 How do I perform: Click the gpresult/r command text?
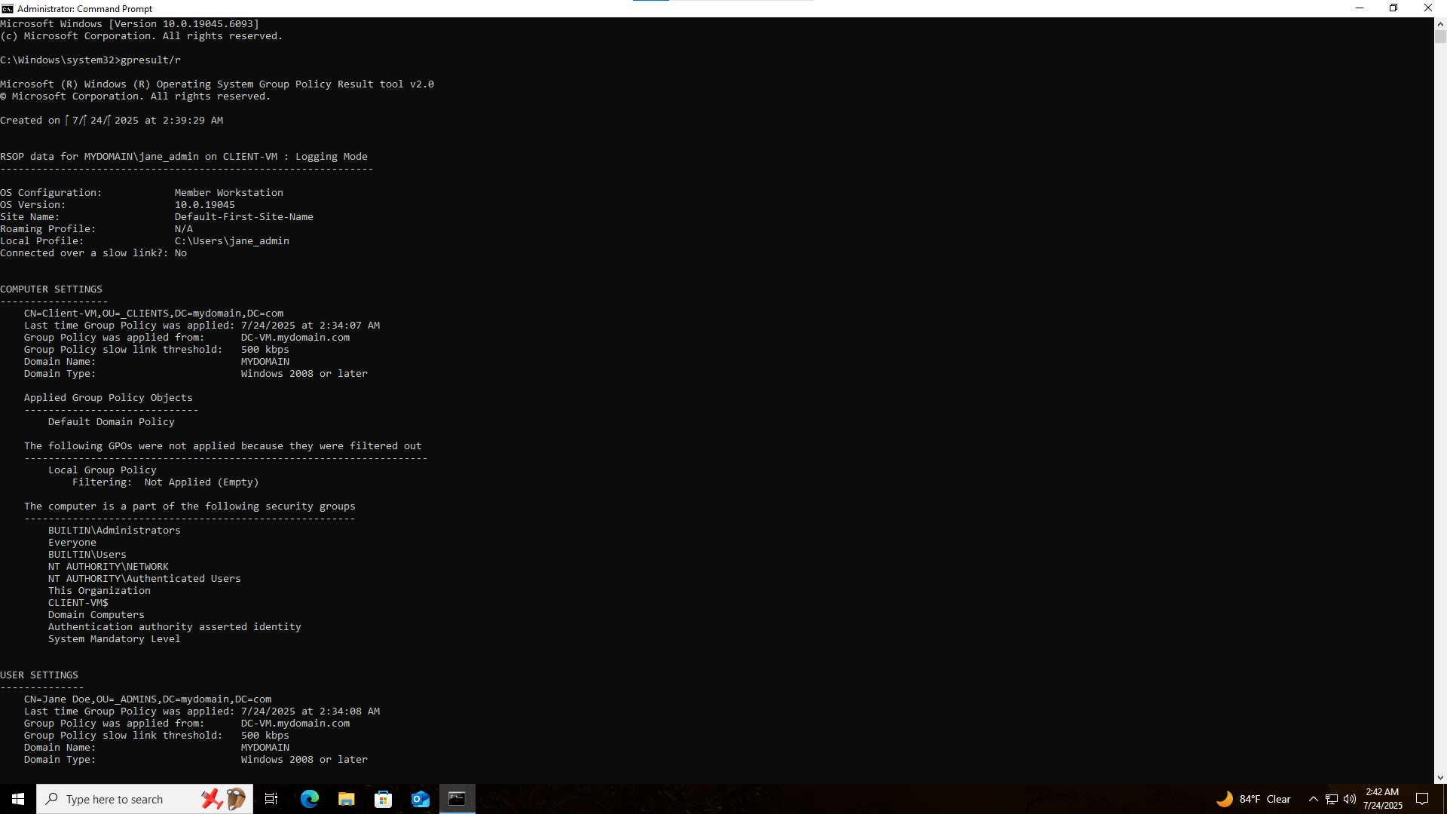coord(151,60)
